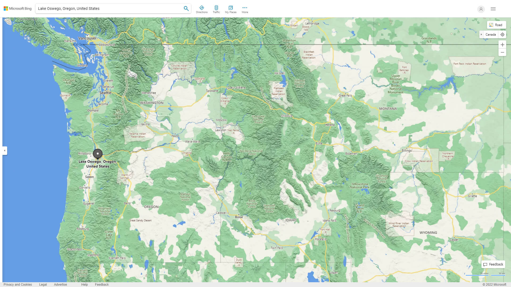Open My Places

[230, 9]
